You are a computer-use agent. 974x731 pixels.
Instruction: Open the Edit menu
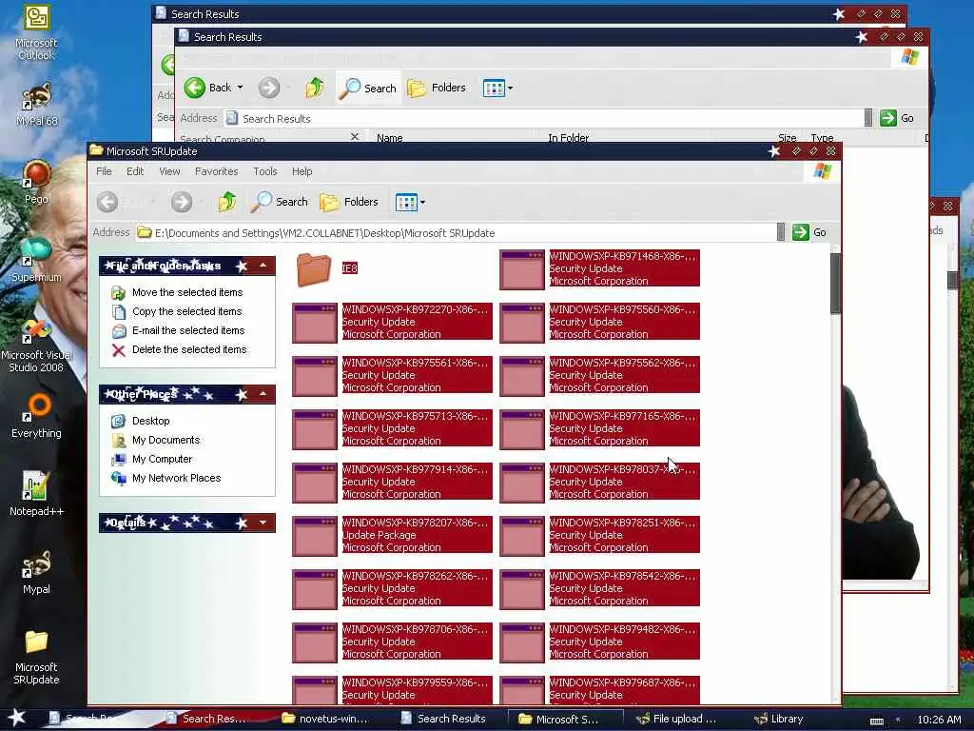pos(135,171)
